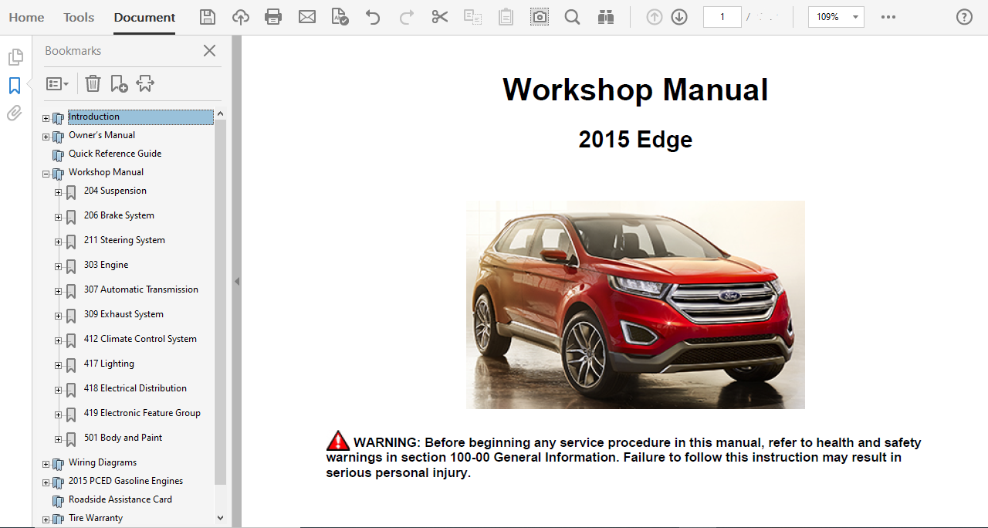
Task: Click the Save file icon
Action: pyautogui.click(x=208, y=17)
